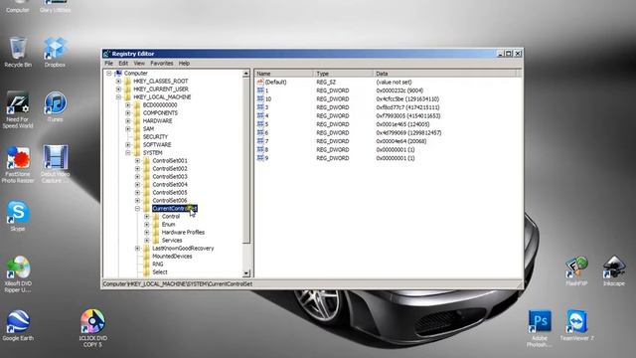Open 1CLICK DVD COPY 5 shortcut
The image size is (636, 358).
pyautogui.click(x=92, y=328)
